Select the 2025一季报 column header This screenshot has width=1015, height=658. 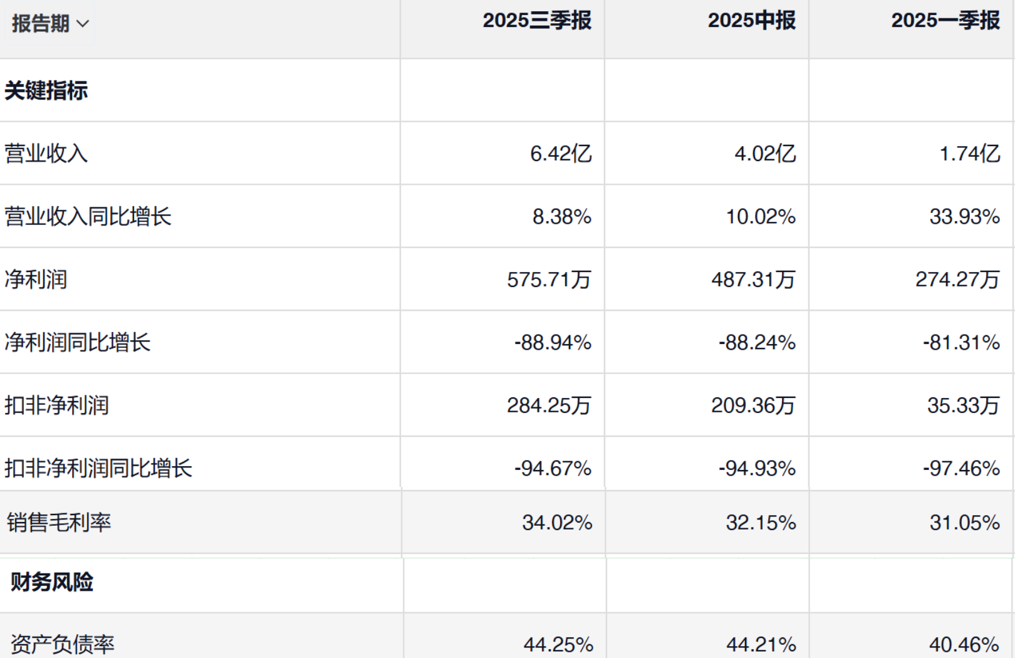point(945,21)
